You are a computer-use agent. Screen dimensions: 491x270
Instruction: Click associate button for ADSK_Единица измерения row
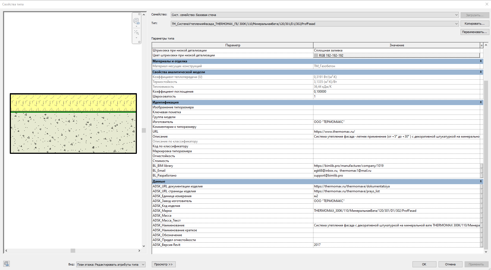coord(481,196)
